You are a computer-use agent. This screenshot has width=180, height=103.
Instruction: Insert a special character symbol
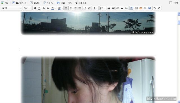(x=145, y=8)
